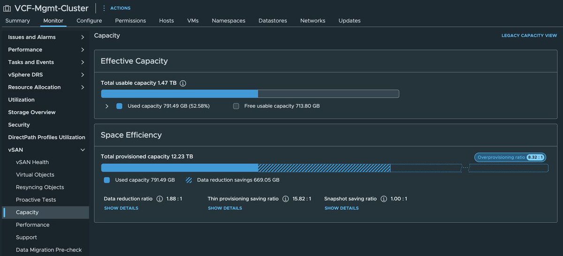
Task: Click the Data reduction savings striped legend icon
Action: click(189, 180)
